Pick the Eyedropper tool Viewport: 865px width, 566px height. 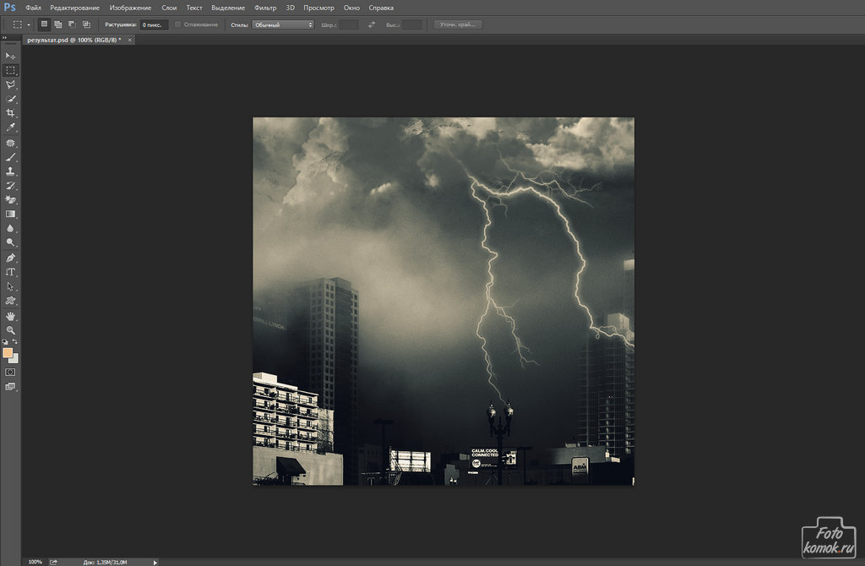pyautogui.click(x=11, y=128)
